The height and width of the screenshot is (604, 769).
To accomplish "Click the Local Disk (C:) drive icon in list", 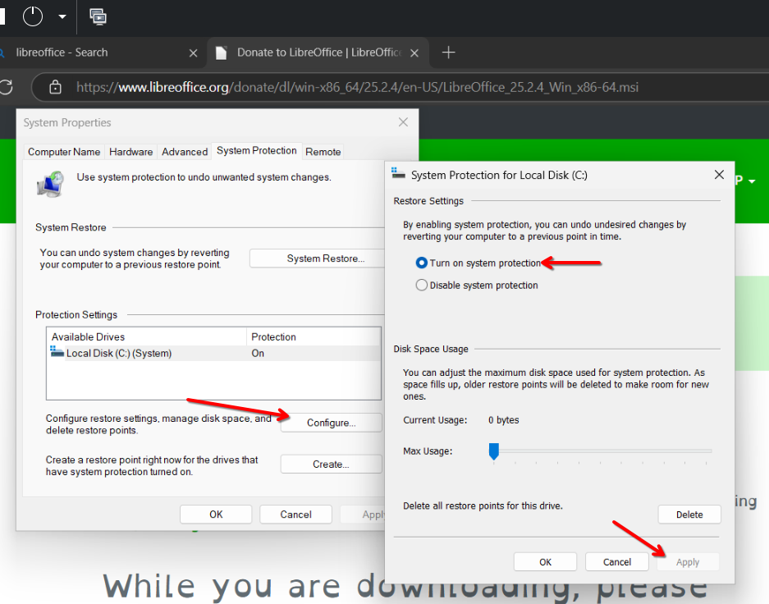I will click(57, 351).
